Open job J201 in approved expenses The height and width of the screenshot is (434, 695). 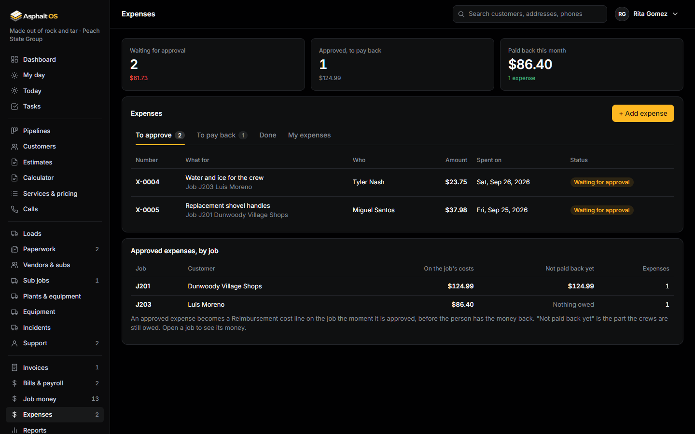[x=403, y=286]
